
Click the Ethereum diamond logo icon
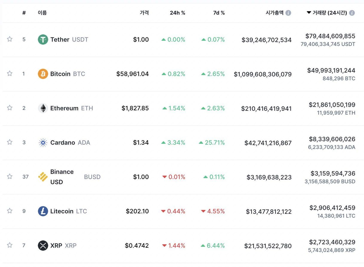click(43, 108)
